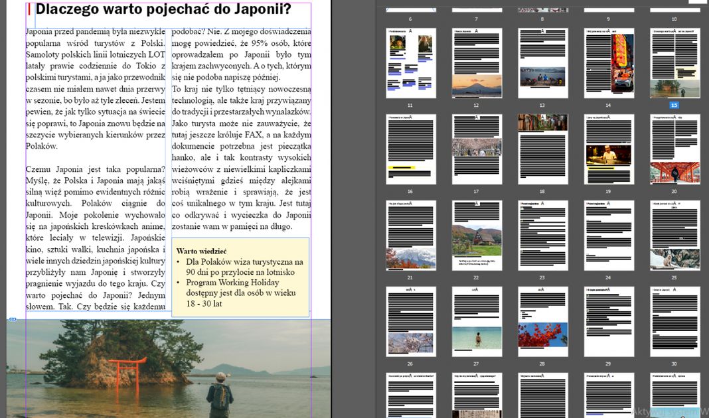This screenshot has width=709, height=418.
Task: Click the headline 'Dlaczego warto pojechać do Japonii?'
Action: 163,10
